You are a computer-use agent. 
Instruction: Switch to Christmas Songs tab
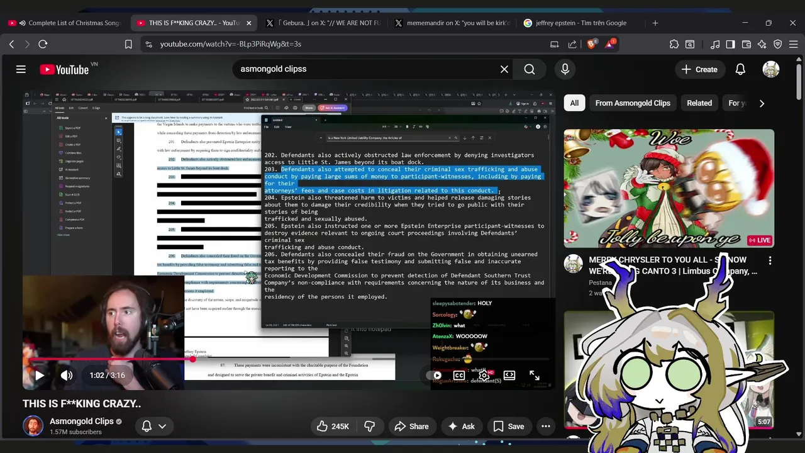click(x=65, y=23)
